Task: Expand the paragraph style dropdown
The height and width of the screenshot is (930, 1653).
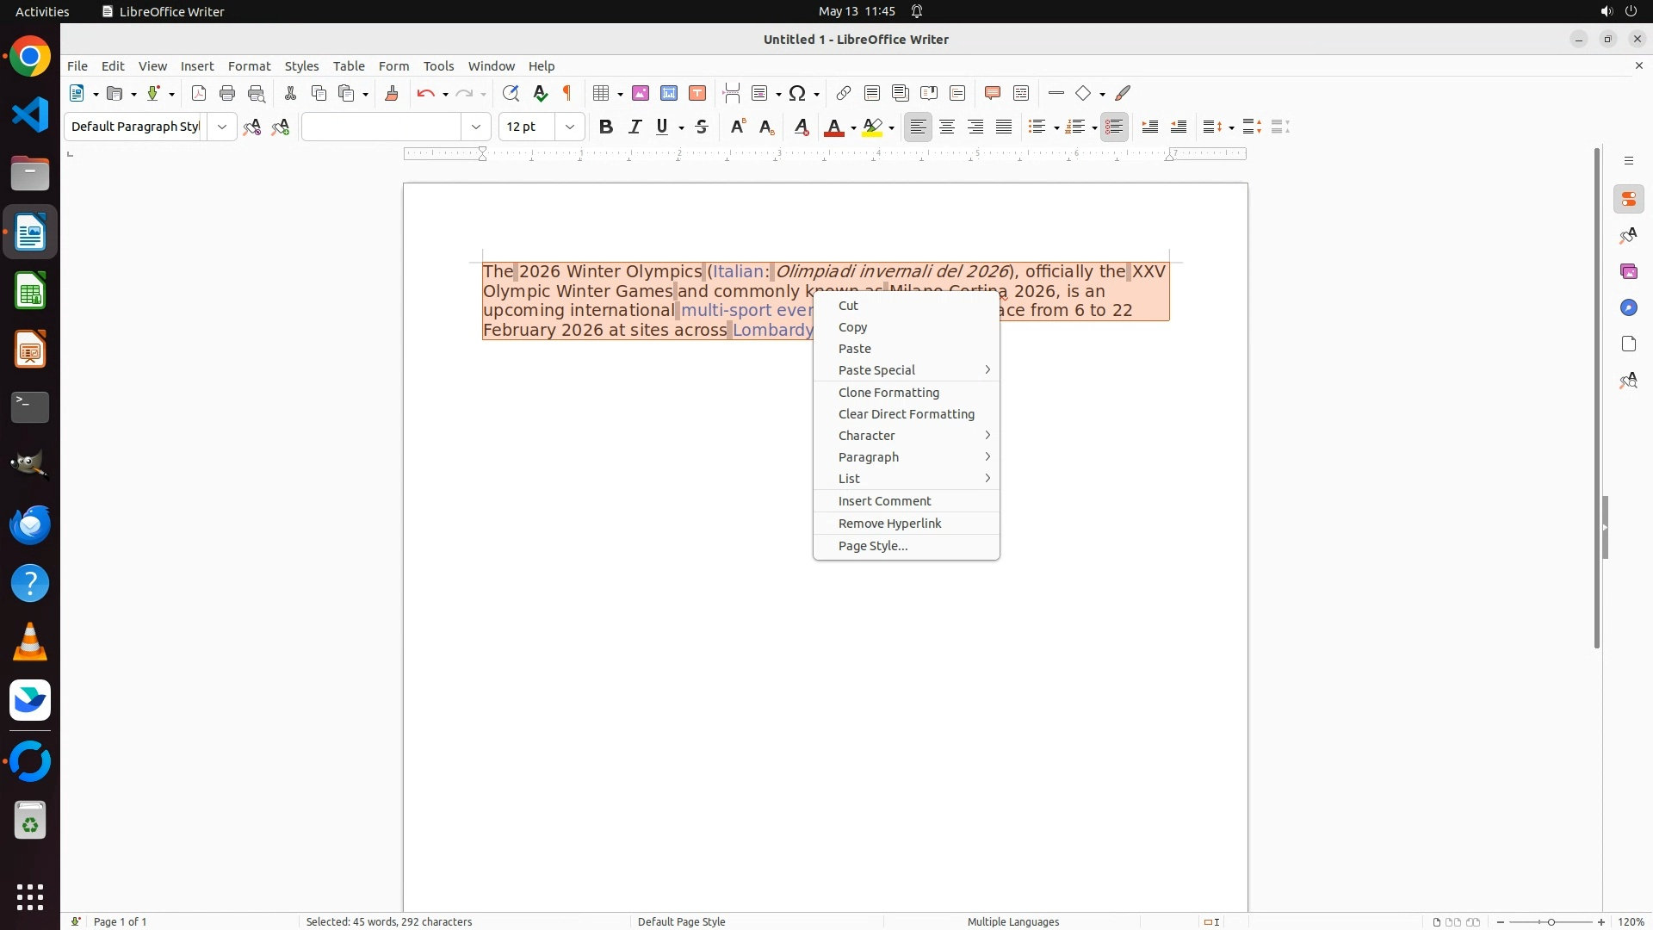Action: pyautogui.click(x=222, y=127)
